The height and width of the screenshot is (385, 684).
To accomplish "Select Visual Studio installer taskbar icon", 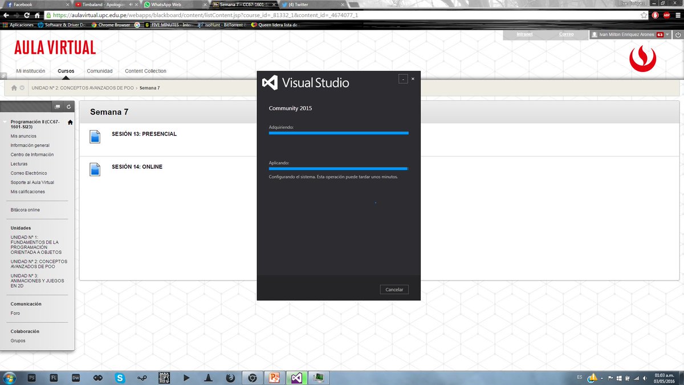I will [296, 378].
